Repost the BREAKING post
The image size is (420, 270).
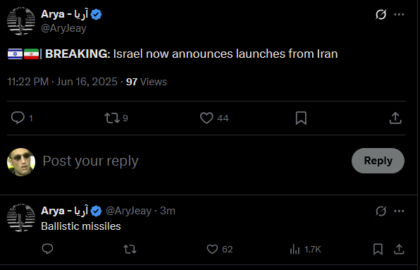[112, 118]
